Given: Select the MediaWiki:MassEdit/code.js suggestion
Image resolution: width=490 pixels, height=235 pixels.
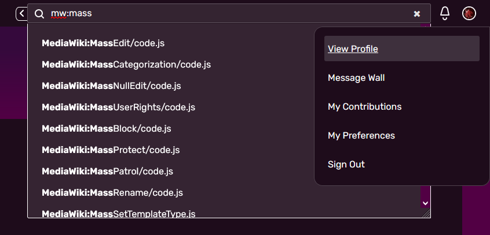Looking at the screenshot, I should pyautogui.click(x=103, y=43).
